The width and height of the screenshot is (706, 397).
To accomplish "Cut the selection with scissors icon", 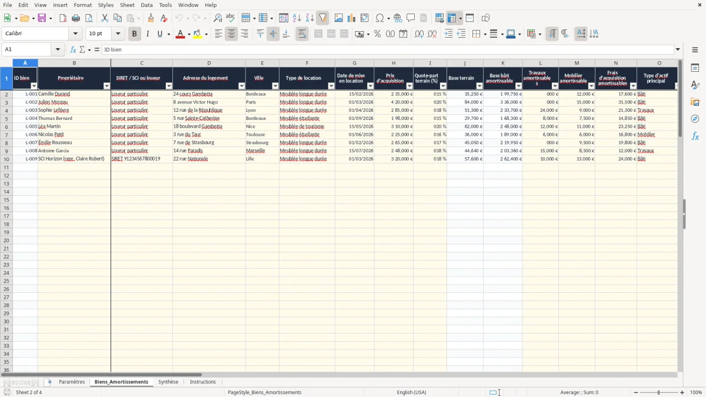I will [x=105, y=18].
